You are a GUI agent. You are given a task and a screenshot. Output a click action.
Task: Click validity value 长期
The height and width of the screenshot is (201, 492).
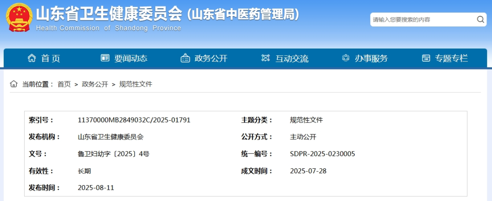pos(84,171)
